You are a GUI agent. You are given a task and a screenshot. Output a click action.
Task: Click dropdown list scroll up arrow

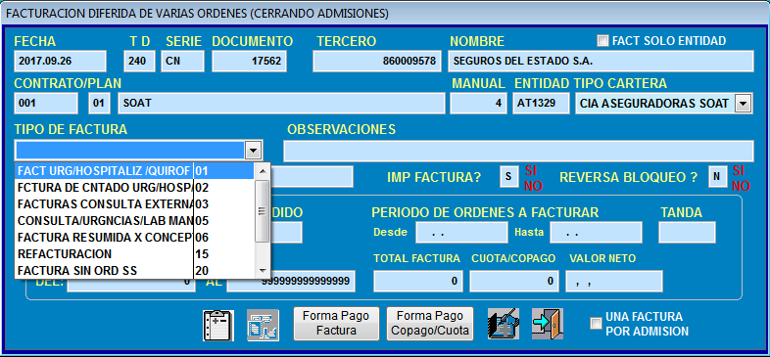(263, 171)
